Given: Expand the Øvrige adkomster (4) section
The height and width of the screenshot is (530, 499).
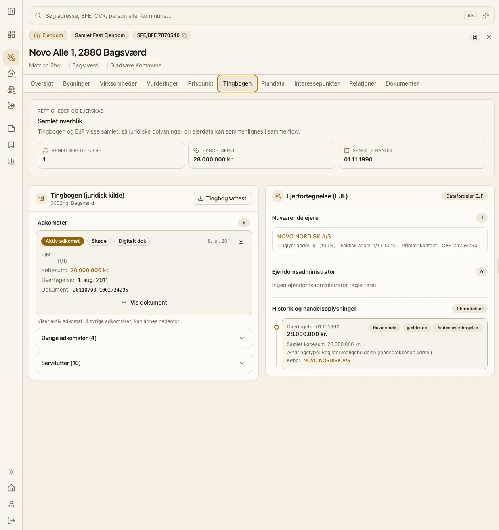Looking at the screenshot, I should [144, 338].
